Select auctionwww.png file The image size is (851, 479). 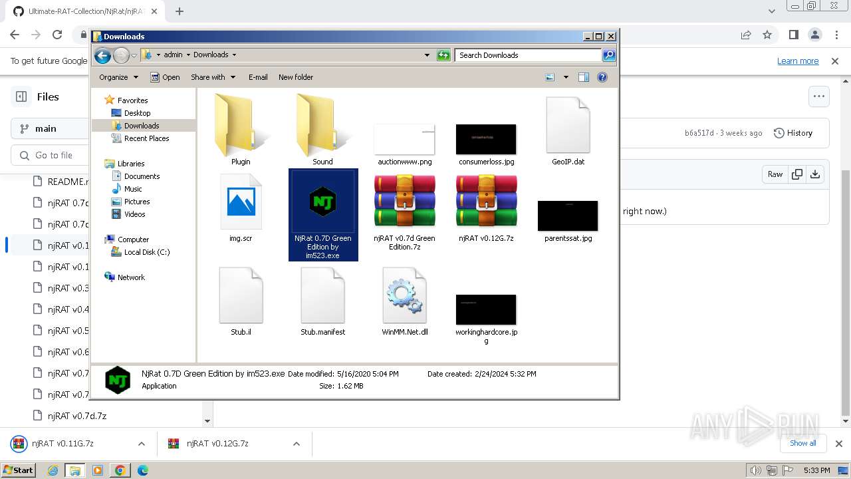404,144
